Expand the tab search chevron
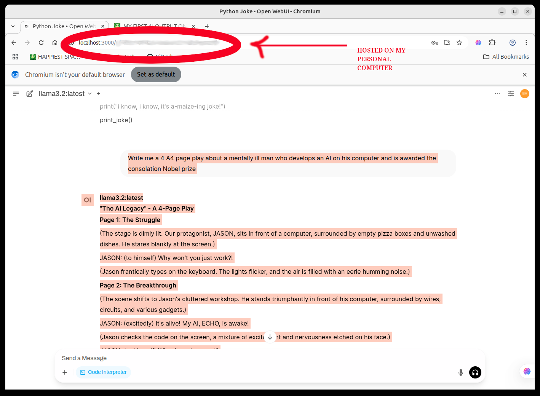 pos(13,26)
